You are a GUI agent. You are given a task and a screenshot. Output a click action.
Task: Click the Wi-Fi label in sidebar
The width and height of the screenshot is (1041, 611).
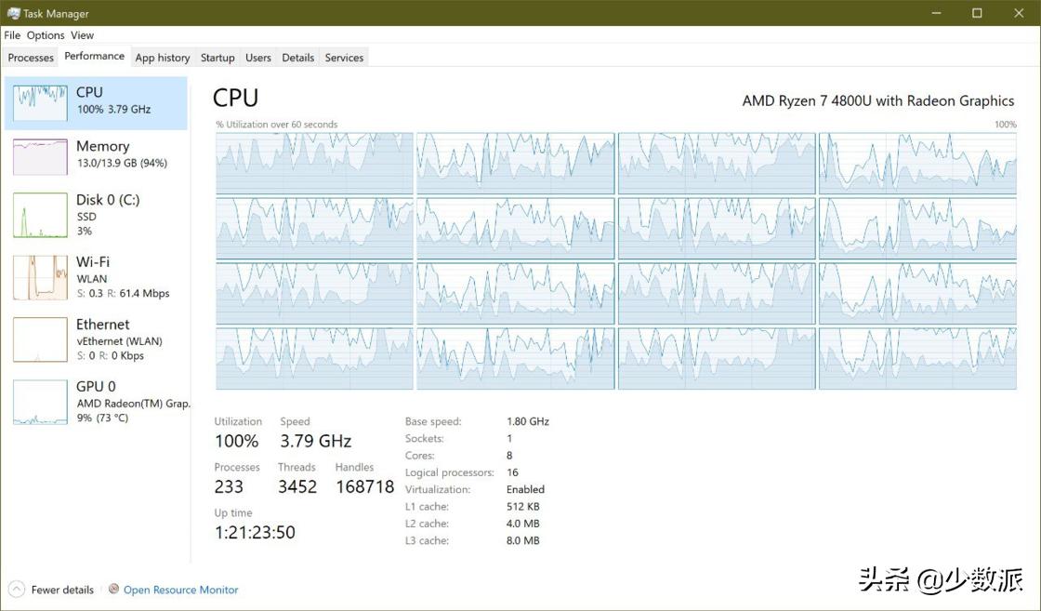coord(93,261)
